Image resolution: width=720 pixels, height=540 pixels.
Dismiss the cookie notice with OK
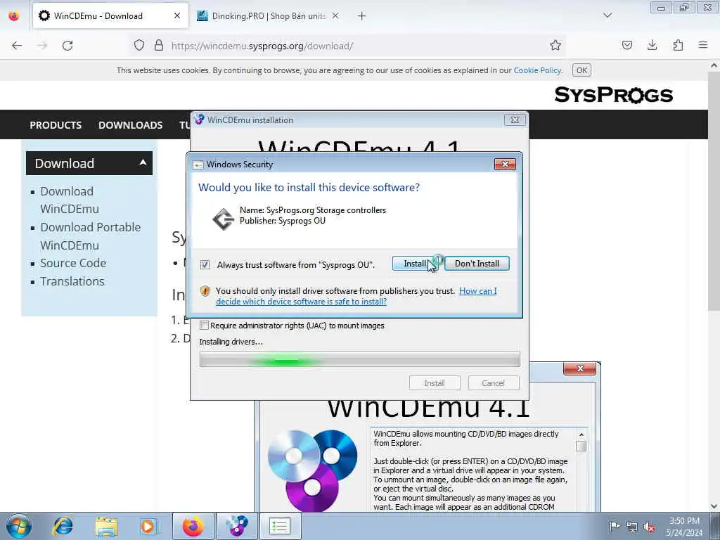coord(581,70)
